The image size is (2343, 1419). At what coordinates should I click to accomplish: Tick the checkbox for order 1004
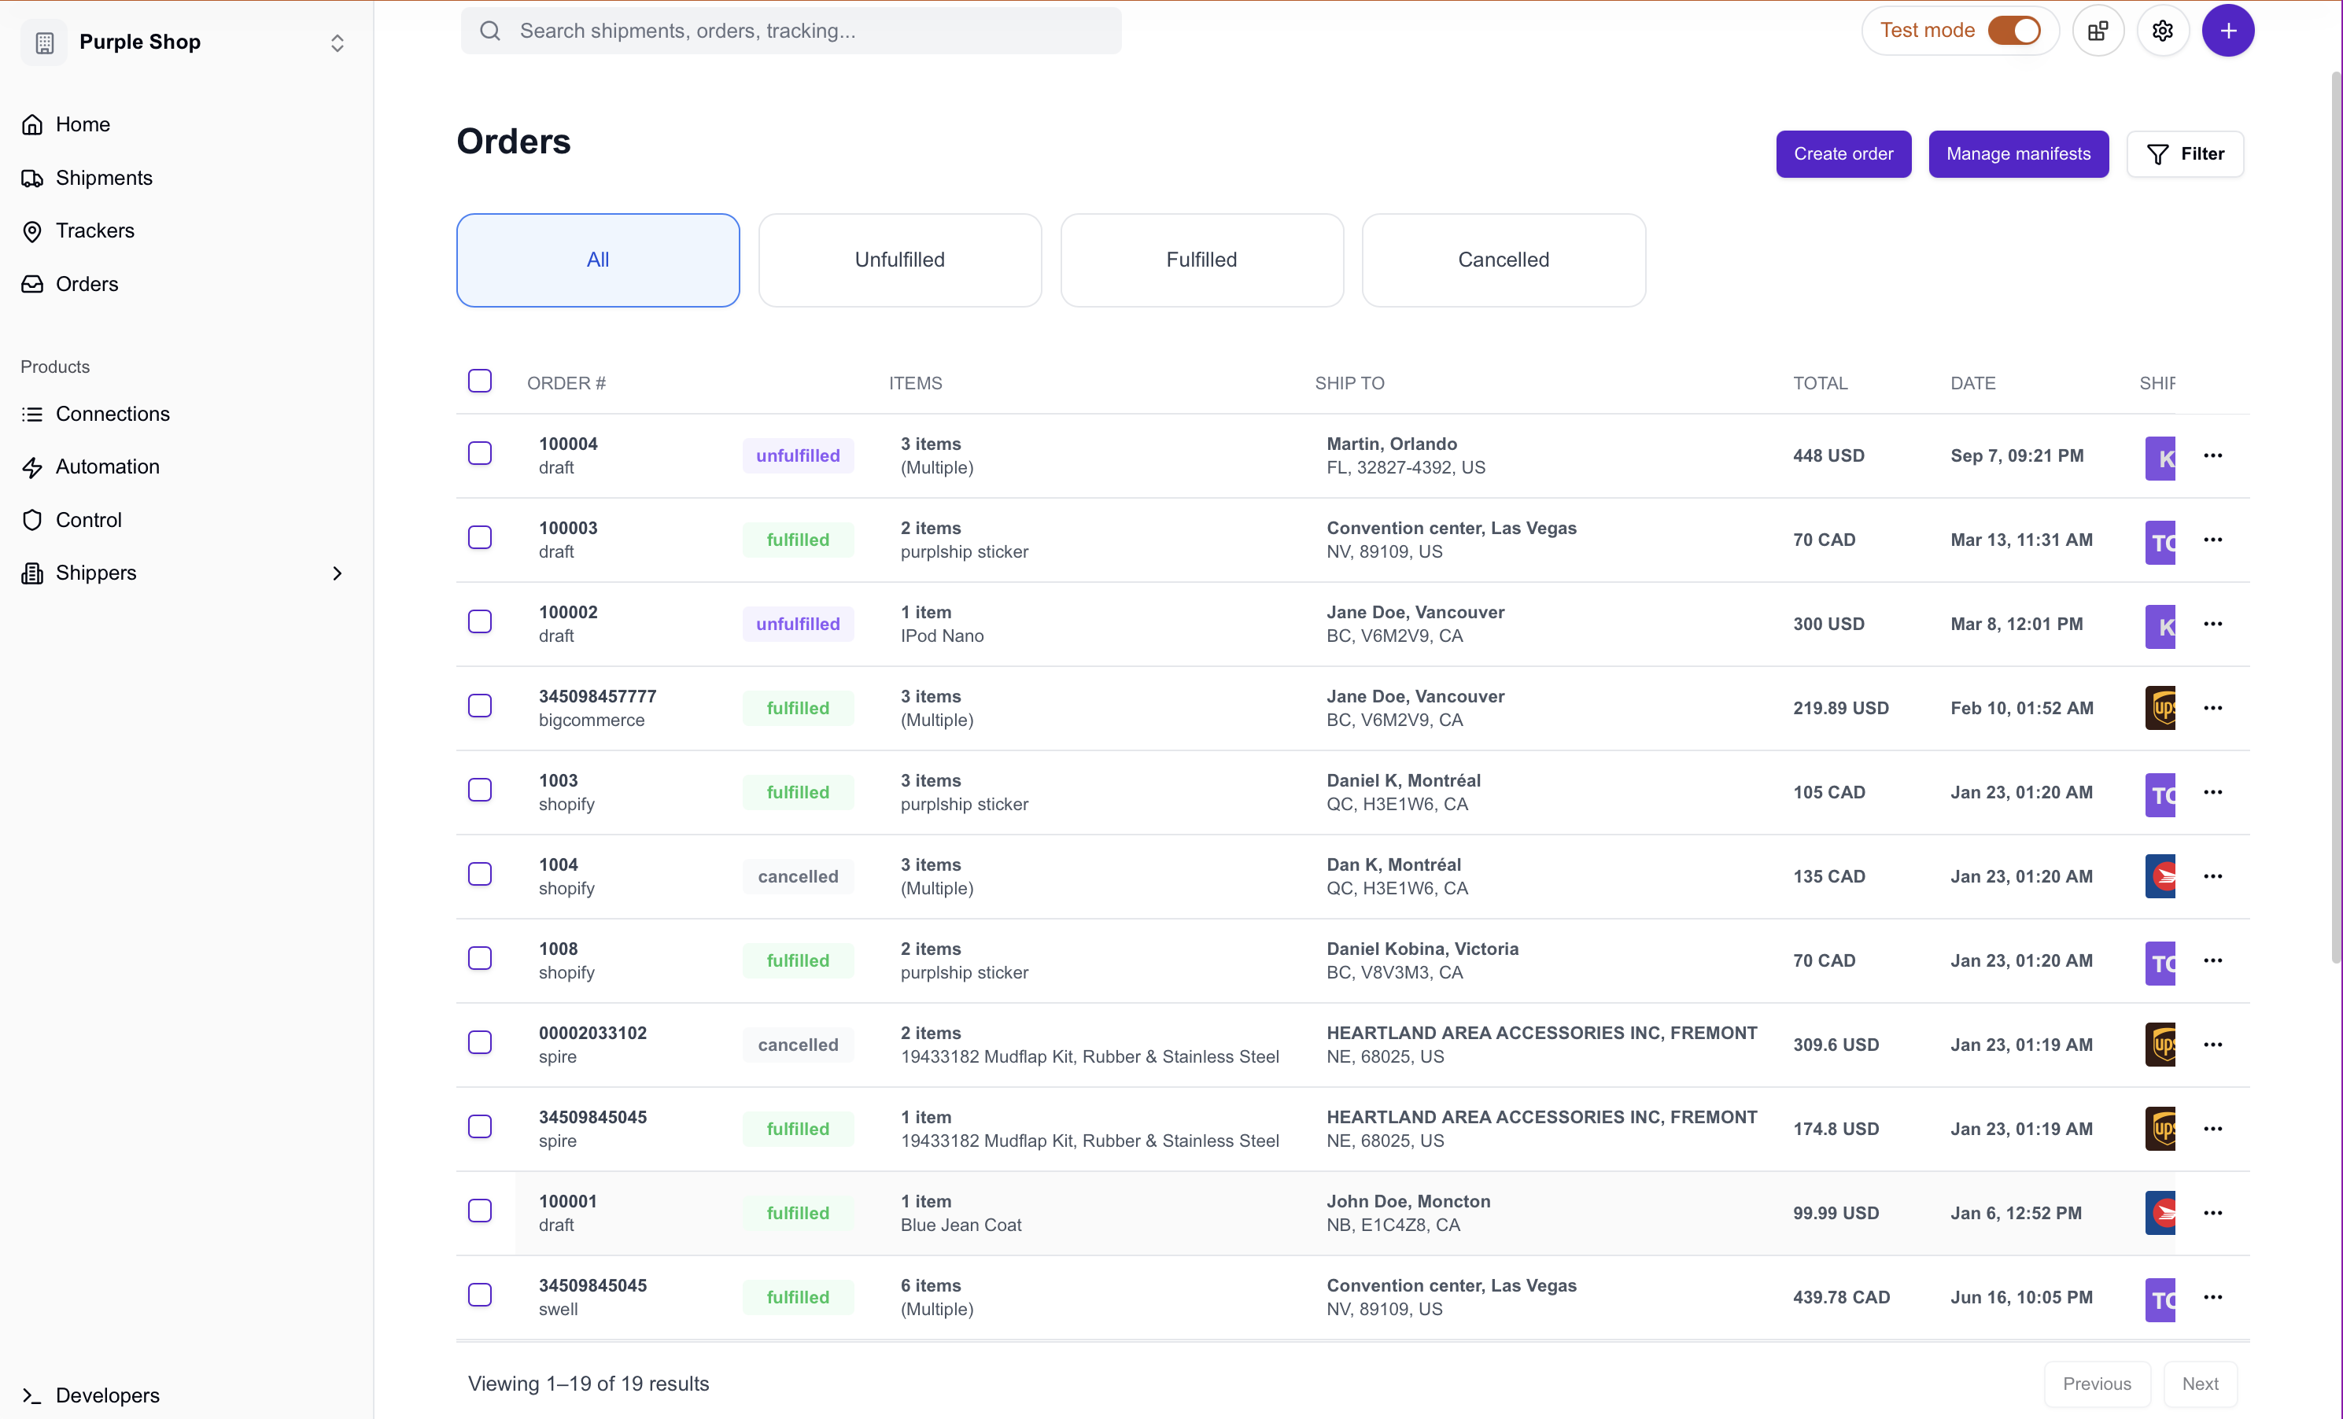[479, 875]
